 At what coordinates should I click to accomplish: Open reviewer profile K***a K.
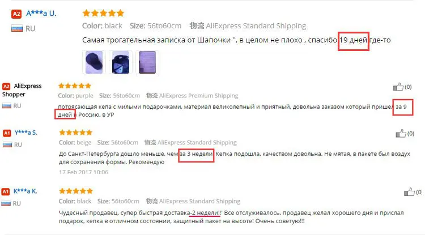click(25, 191)
